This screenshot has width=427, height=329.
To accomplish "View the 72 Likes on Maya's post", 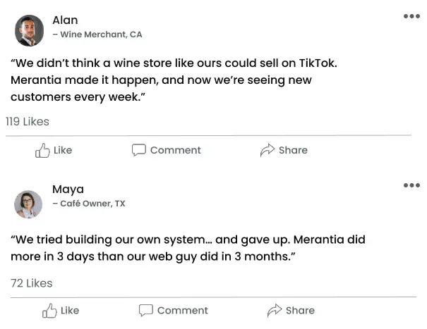I will (x=32, y=283).
